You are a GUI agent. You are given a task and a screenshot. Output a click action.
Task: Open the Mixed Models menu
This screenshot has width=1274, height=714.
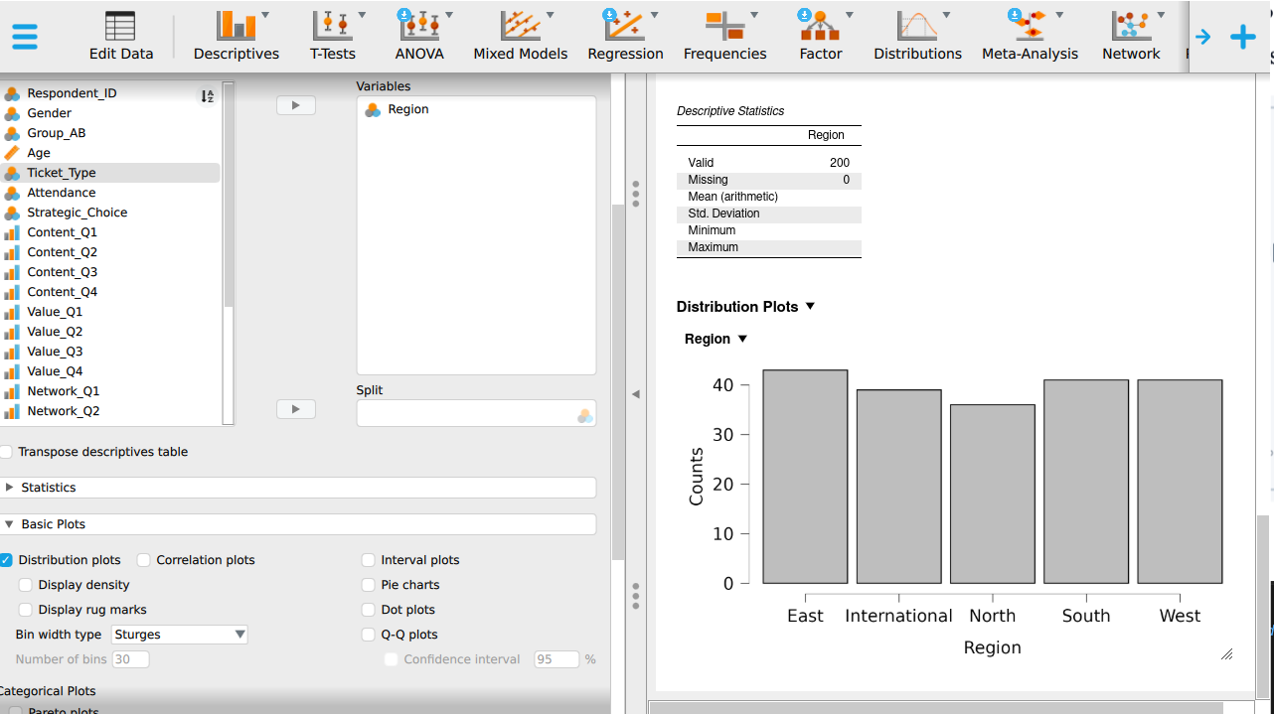[x=521, y=37]
